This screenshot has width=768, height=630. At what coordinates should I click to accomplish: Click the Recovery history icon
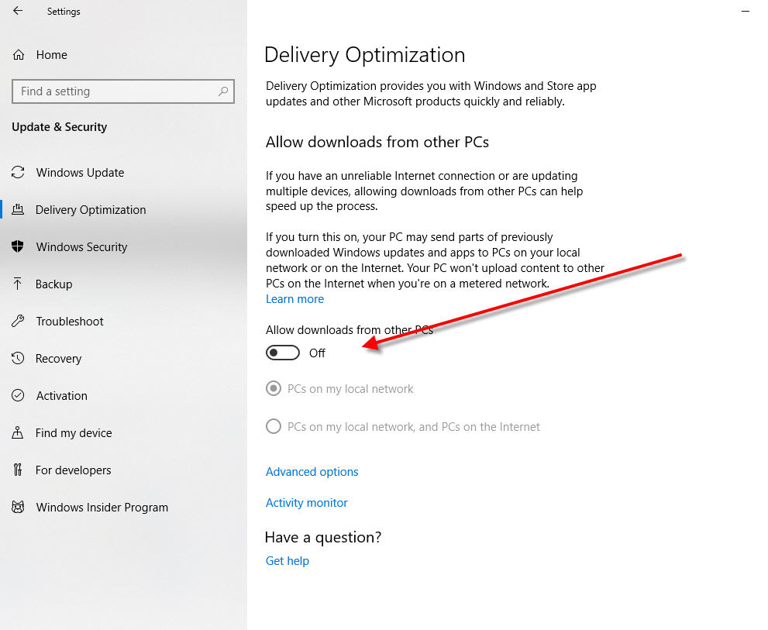point(18,359)
